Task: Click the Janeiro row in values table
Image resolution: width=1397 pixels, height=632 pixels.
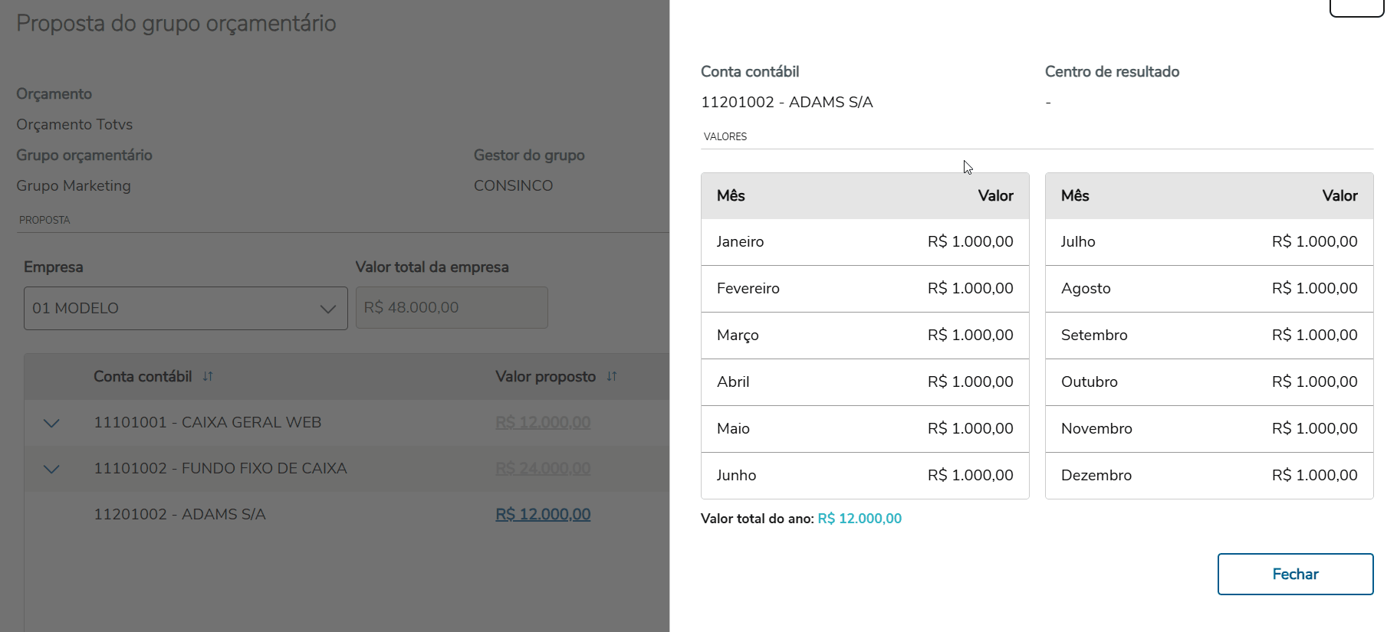Action: tap(864, 242)
